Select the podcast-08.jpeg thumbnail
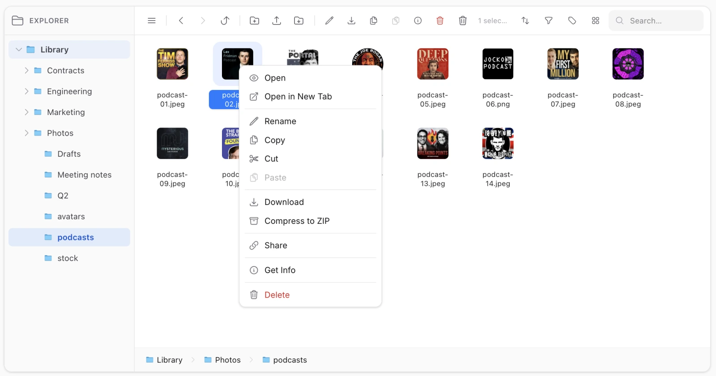The height and width of the screenshot is (376, 716). pos(628,64)
